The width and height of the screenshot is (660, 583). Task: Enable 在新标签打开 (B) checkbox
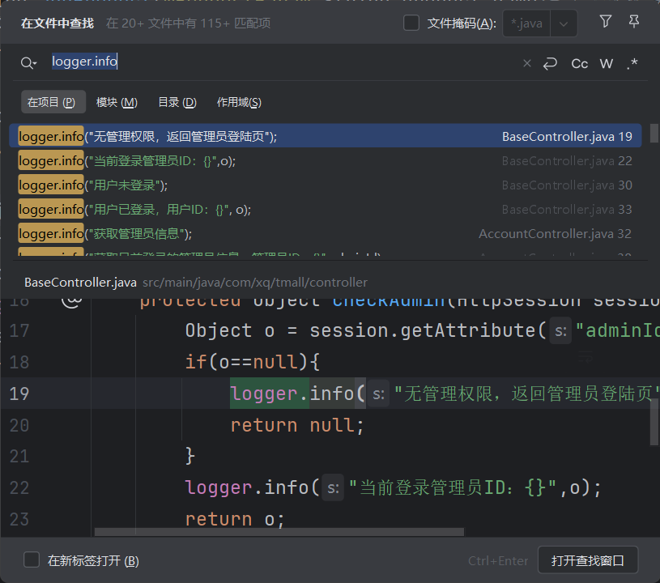point(32,560)
